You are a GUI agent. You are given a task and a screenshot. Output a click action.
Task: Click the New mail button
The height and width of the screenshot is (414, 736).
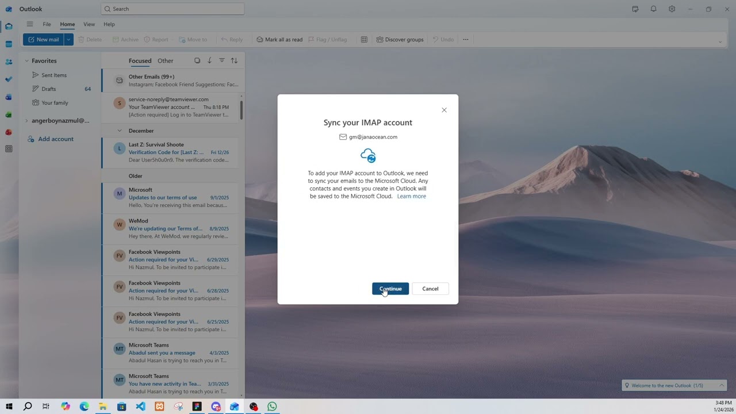coord(43,40)
